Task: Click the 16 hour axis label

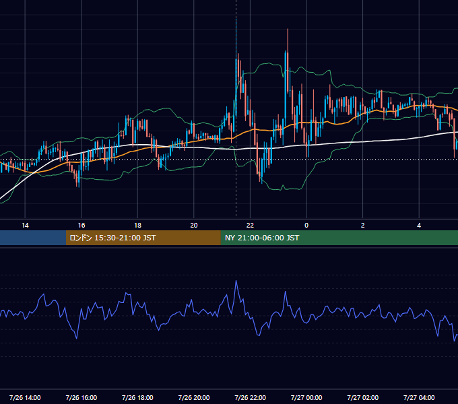Action: pyautogui.click(x=81, y=226)
